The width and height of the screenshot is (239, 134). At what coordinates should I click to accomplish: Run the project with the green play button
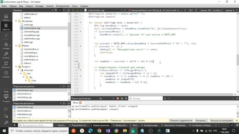click(x=6, y=109)
